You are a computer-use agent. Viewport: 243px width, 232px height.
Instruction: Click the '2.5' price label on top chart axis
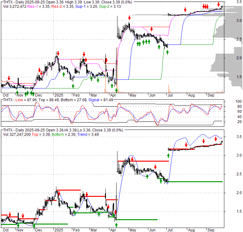239,39
